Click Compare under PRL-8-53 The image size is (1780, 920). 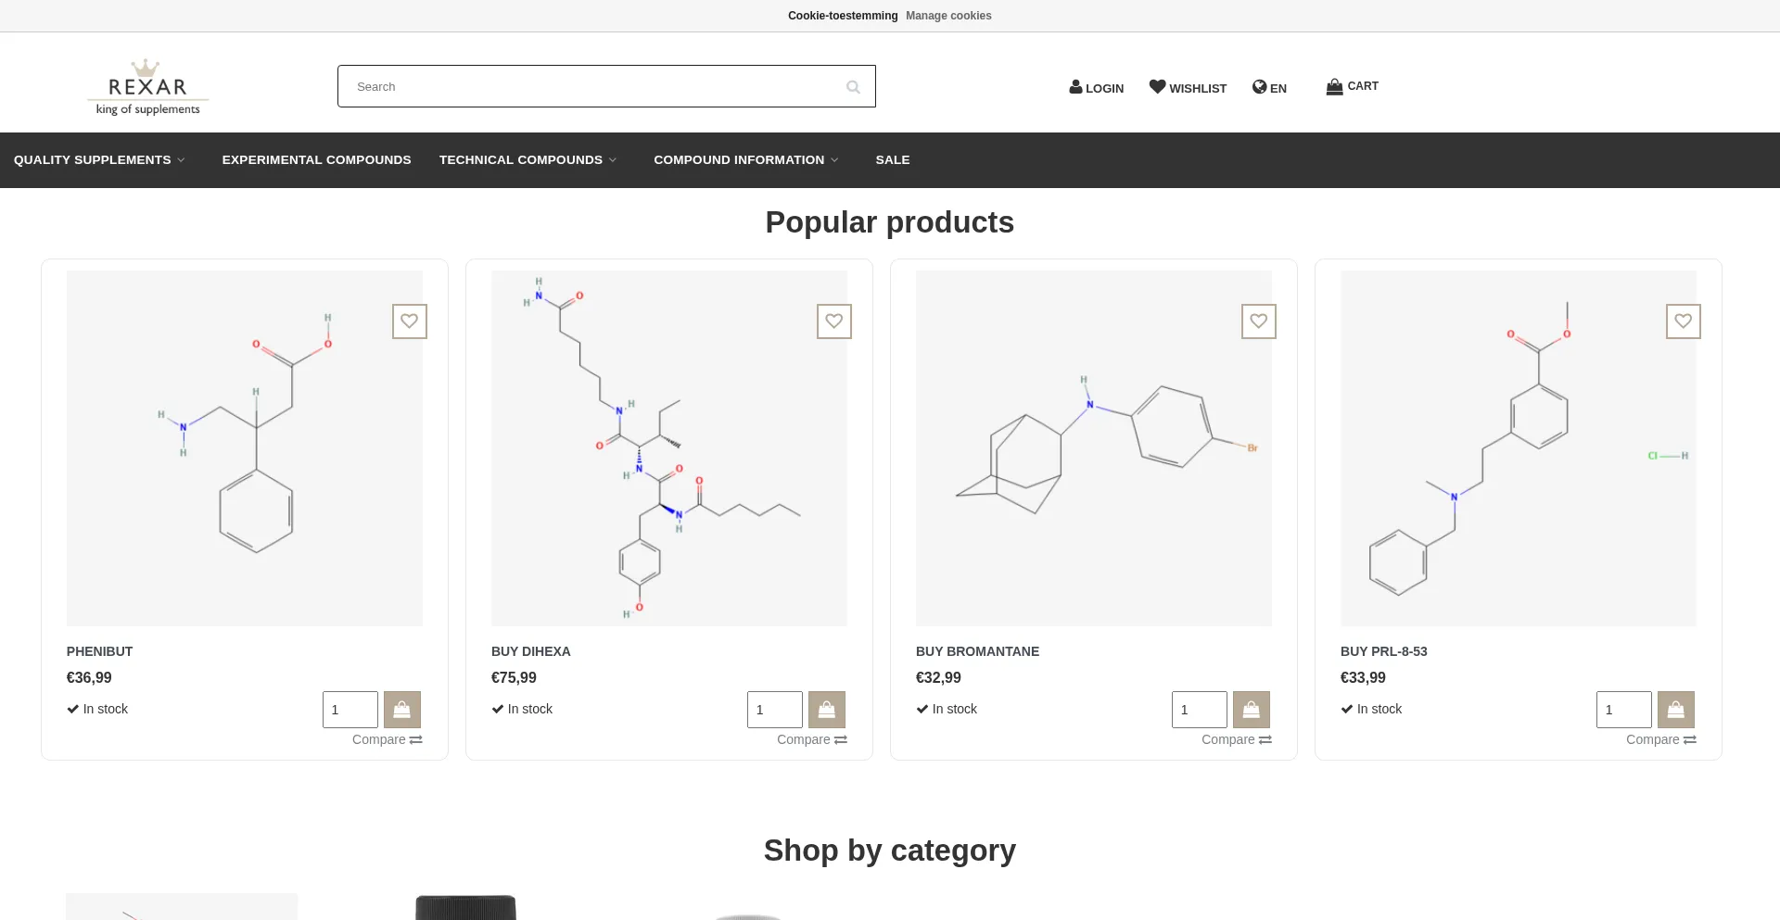pyautogui.click(x=1660, y=740)
